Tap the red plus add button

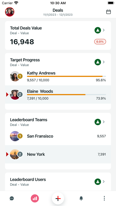click(x=58, y=198)
